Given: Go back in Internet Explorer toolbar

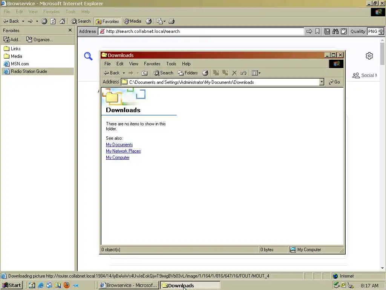Looking at the screenshot, I should [x=11, y=21].
